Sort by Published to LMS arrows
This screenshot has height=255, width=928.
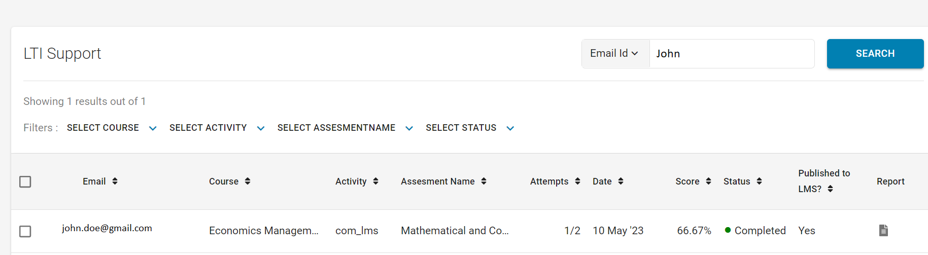[830, 189]
